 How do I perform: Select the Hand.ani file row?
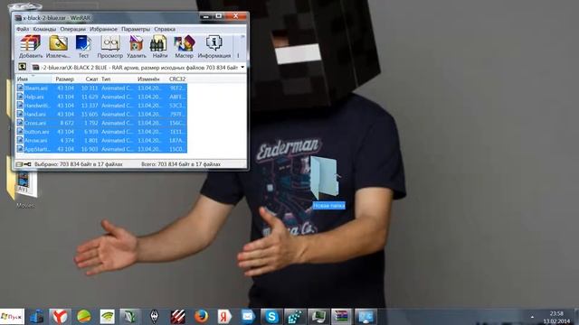[101, 115]
